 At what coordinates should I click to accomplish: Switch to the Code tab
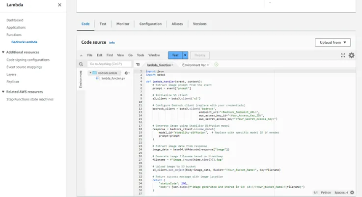point(85,24)
